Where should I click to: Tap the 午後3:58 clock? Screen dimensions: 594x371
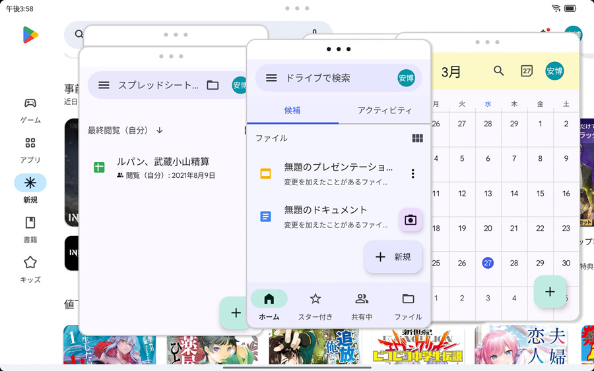click(20, 9)
